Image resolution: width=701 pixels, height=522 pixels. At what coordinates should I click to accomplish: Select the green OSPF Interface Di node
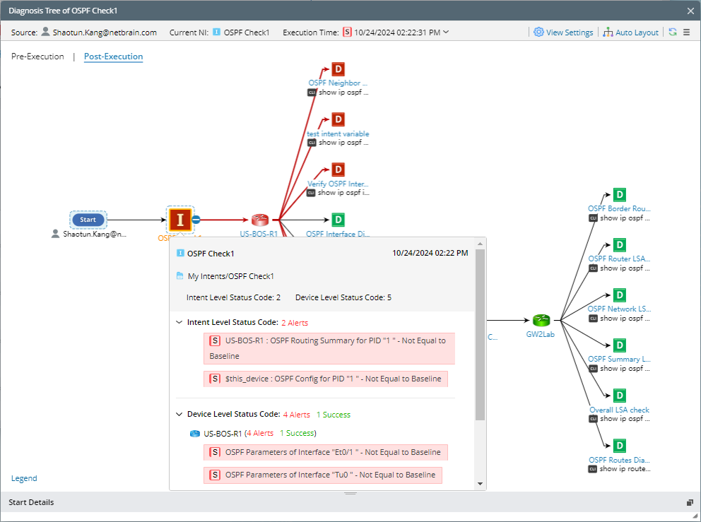338,220
